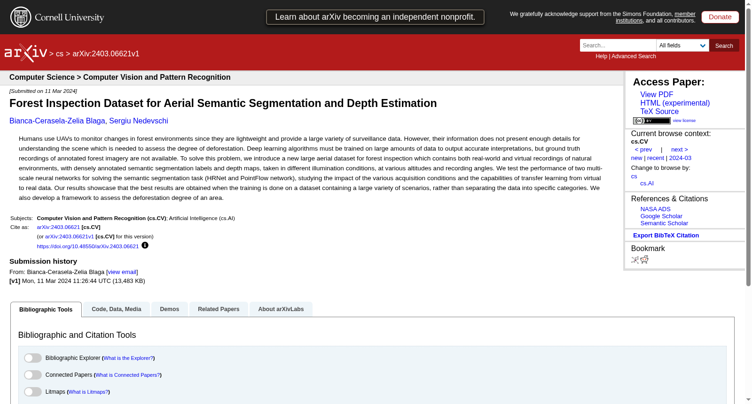Open the All fields search dropdown

tap(682, 46)
